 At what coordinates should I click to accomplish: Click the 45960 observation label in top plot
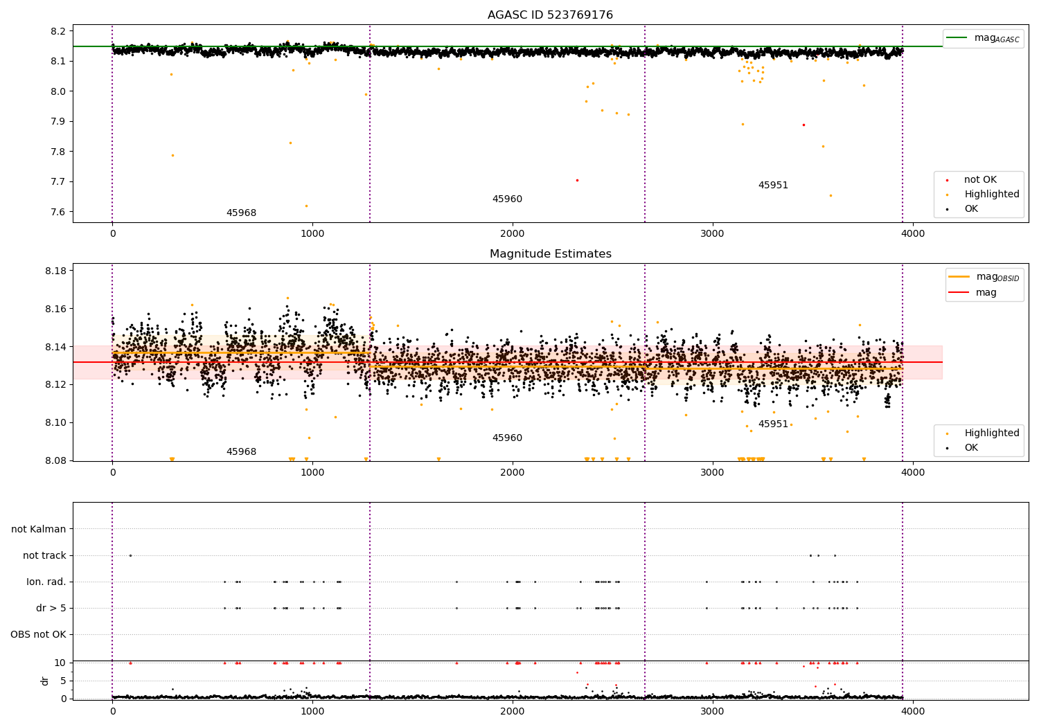507,199
